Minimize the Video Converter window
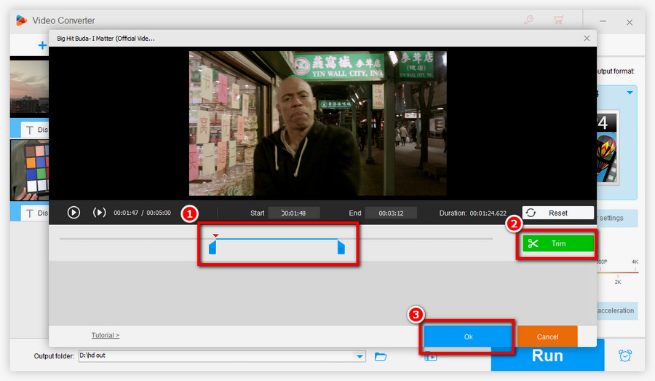 (x=603, y=21)
